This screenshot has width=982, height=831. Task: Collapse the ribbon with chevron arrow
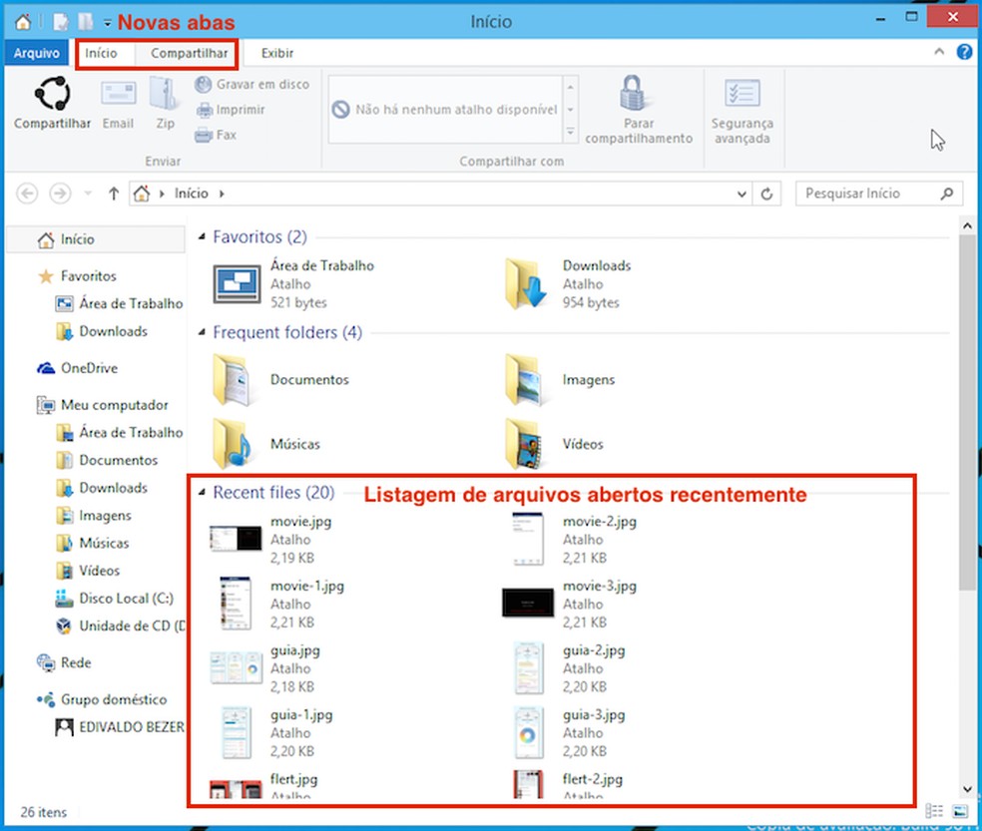pos(939,52)
